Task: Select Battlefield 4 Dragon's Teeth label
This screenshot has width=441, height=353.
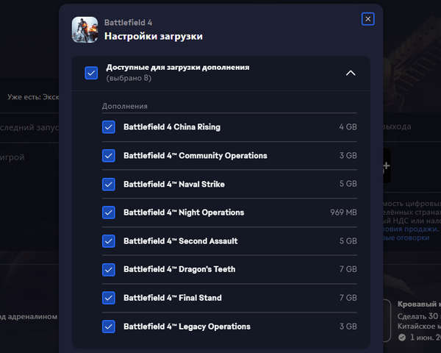Action: coord(179,269)
